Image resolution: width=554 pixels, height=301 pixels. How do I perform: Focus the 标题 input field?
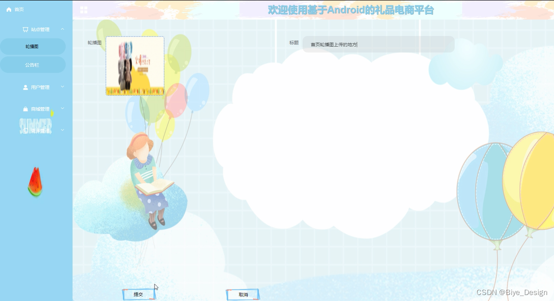[x=378, y=44]
